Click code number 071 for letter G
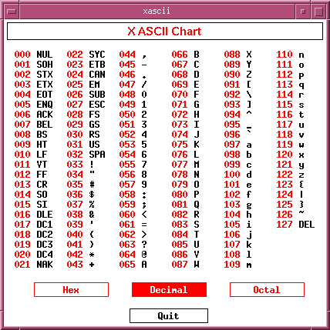The width and height of the screenshot is (330, 330). point(180,105)
